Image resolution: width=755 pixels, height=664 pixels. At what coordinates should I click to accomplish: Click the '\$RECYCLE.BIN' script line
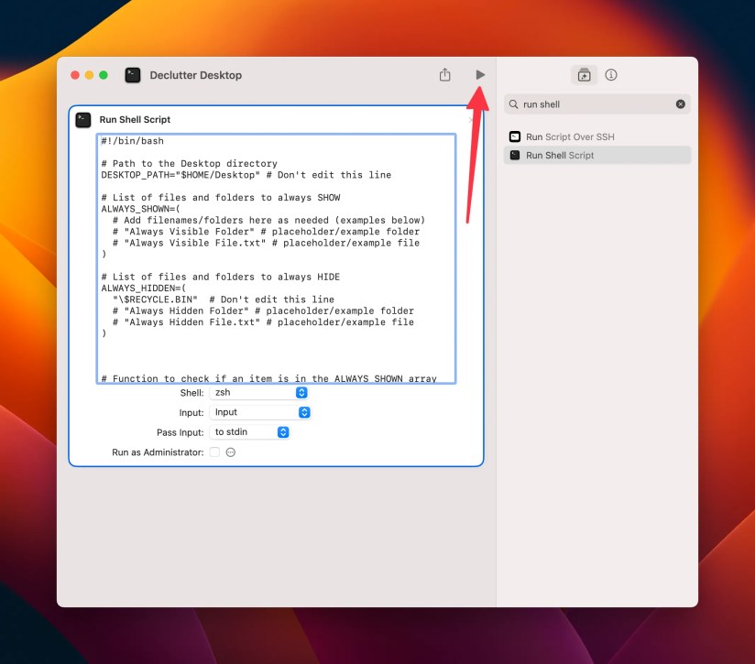click(x=224, y=299)
